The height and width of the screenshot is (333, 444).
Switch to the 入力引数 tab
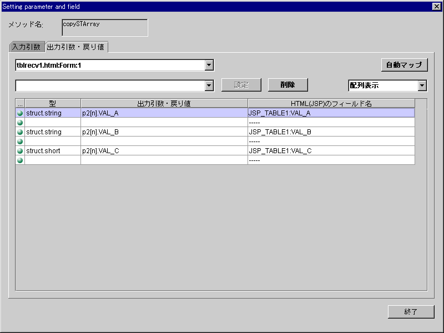coord(26,47)
